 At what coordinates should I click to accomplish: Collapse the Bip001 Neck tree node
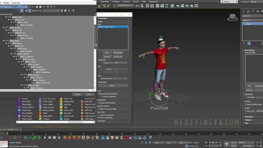click(9, 46)
